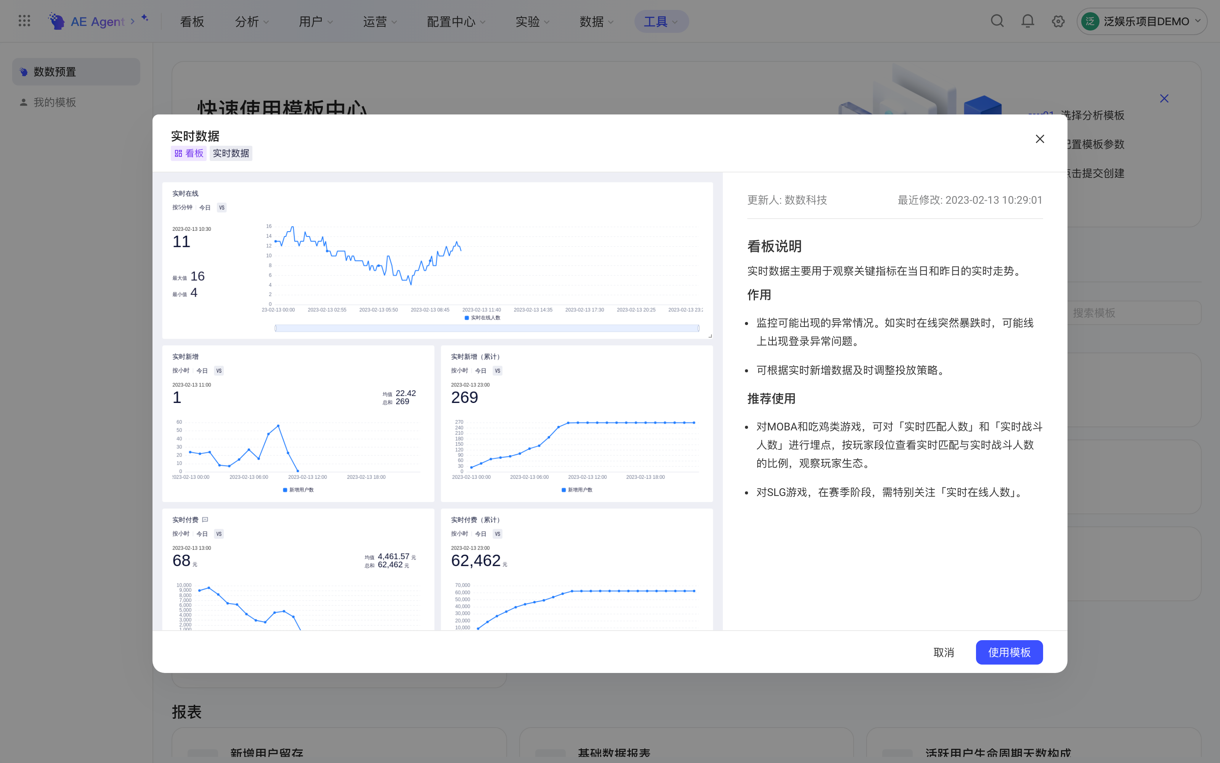Close the 实时数据 dialog
Viewport: 1220px width, 763px height.
pos(1040,139)
